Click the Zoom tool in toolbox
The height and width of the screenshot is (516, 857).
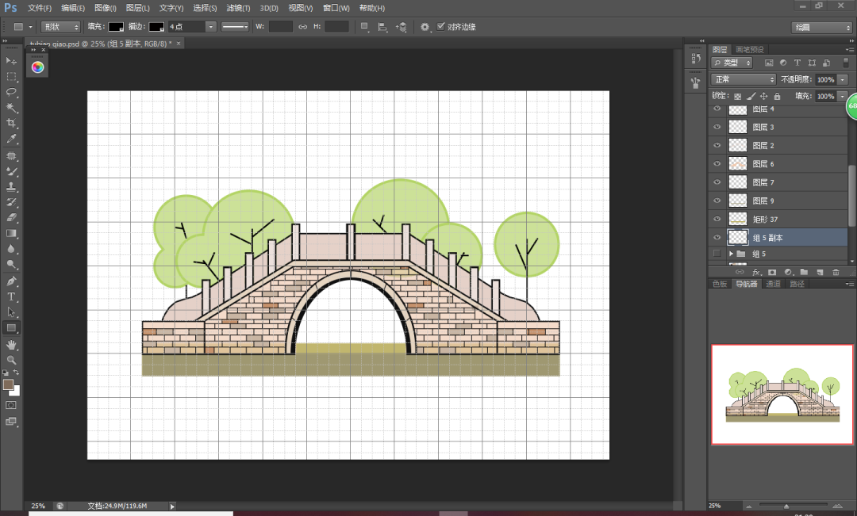[x=12, y=360]
